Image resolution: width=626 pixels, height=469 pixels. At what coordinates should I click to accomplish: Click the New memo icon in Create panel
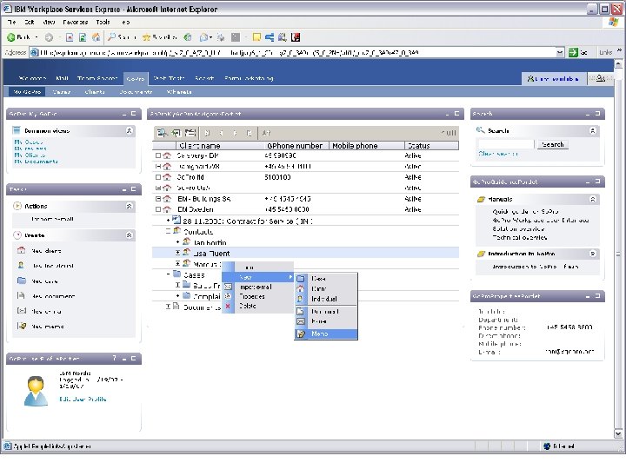click(21, 326)
